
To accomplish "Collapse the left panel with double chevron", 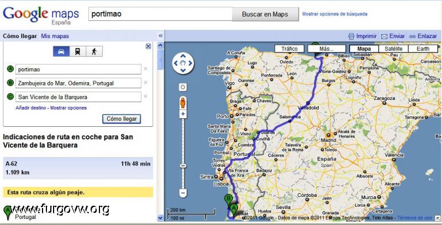I will 161,36.
